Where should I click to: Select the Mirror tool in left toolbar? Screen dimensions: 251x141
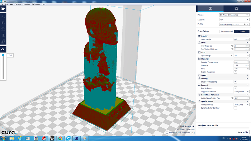click(x=3, y=35)
